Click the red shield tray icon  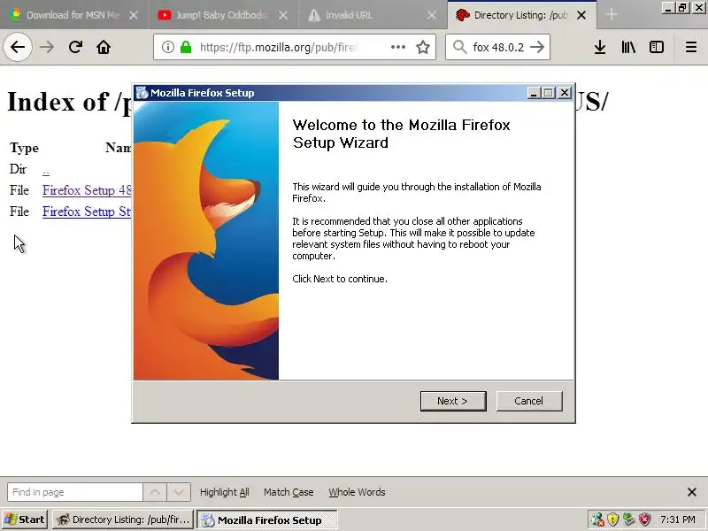click(644, 519)
